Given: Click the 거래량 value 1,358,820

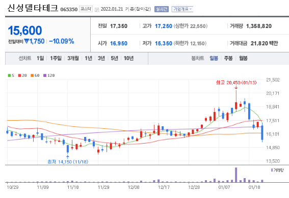Looking at the screenshot, I should [x=259, y=26].
